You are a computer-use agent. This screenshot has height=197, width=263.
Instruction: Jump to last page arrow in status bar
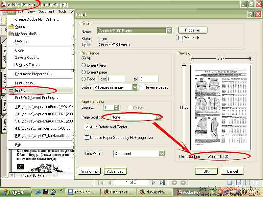pyautogui.click(x=162, y=183)
